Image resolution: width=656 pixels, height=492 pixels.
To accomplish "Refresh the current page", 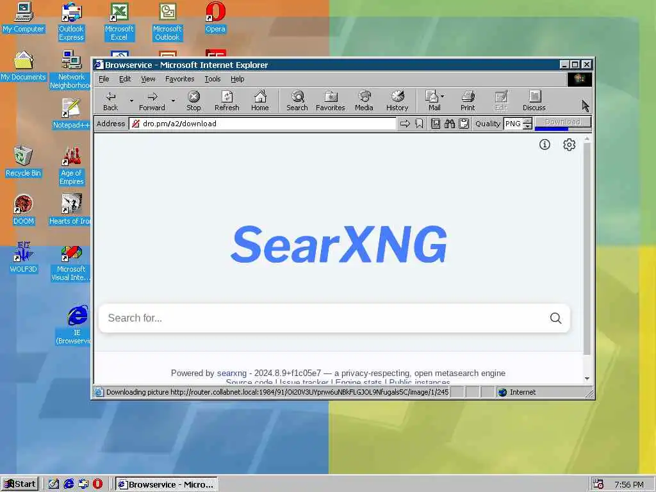I will pyautogui.click(x=227, y=101).
